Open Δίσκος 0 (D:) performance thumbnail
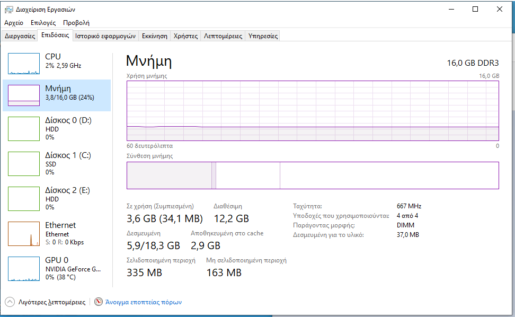The width and height of the screenshot is (515, 317). [24, 129]
